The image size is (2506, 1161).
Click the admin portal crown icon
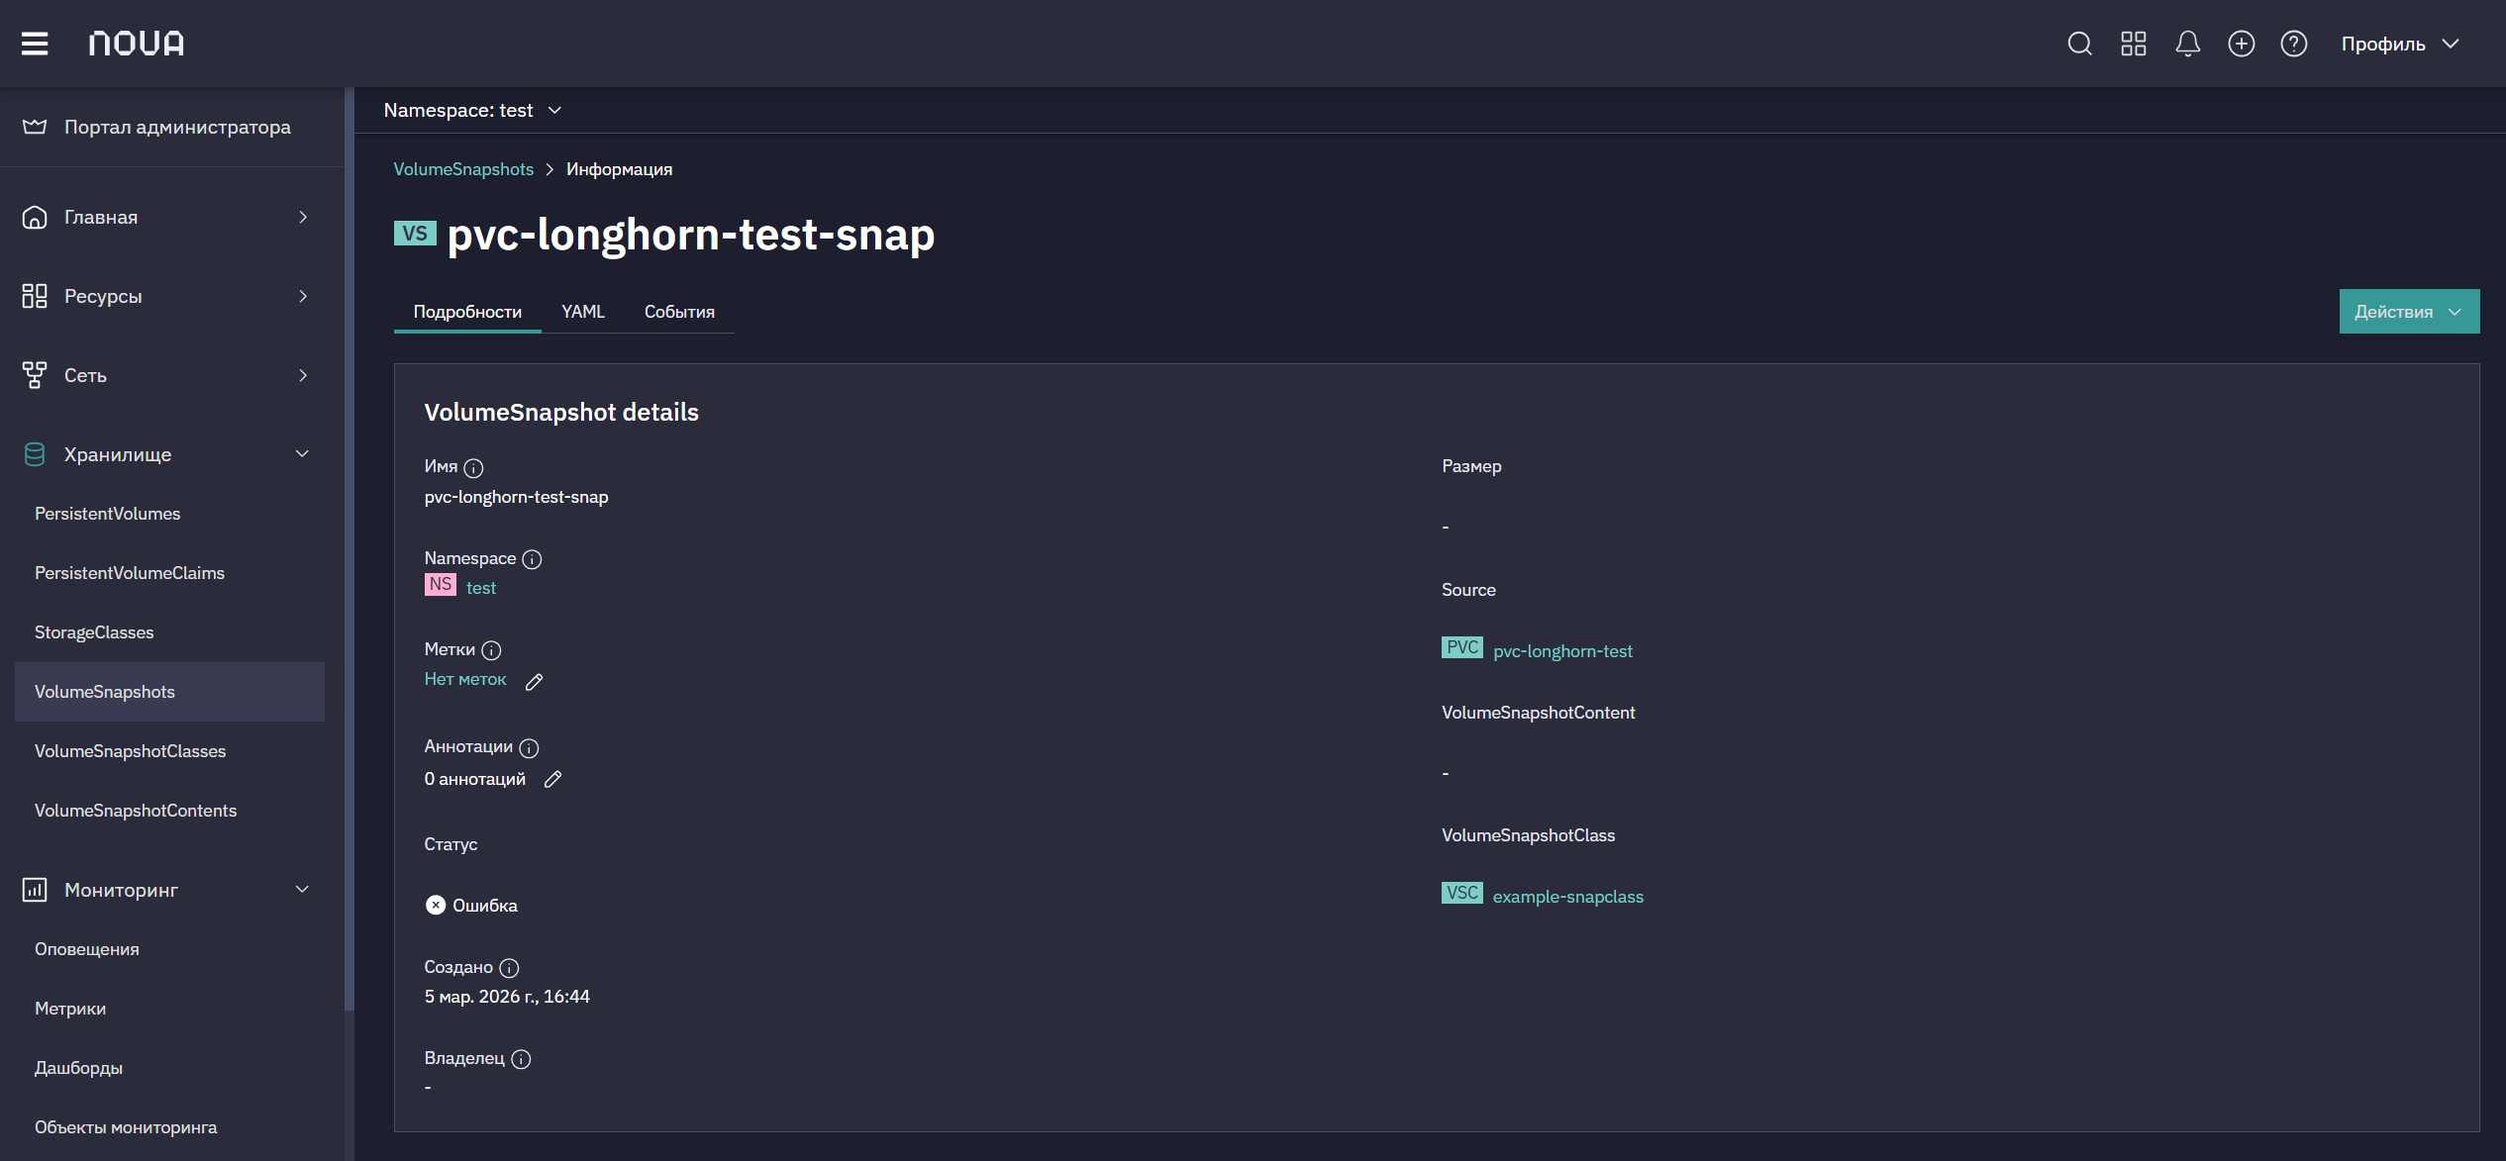[35, 127]
